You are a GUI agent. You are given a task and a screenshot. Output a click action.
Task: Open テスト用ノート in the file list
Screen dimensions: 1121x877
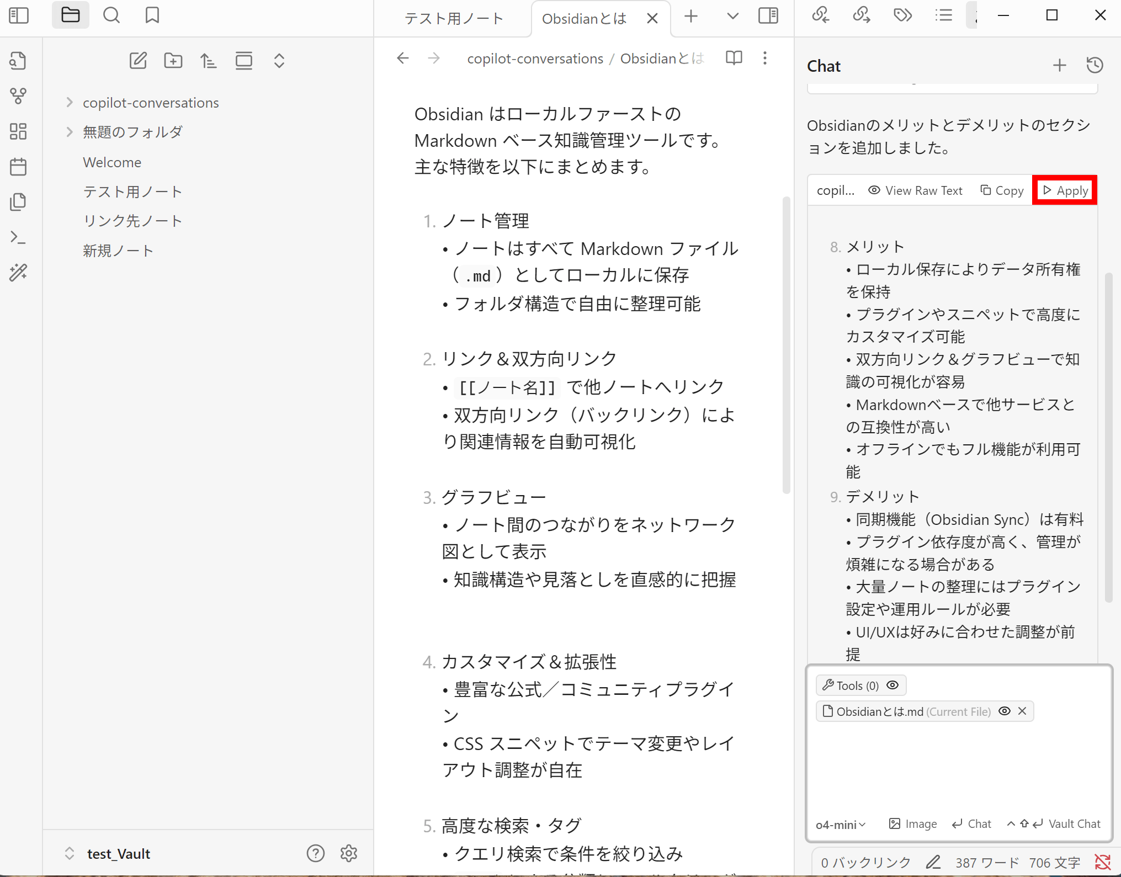pos(132,192)
